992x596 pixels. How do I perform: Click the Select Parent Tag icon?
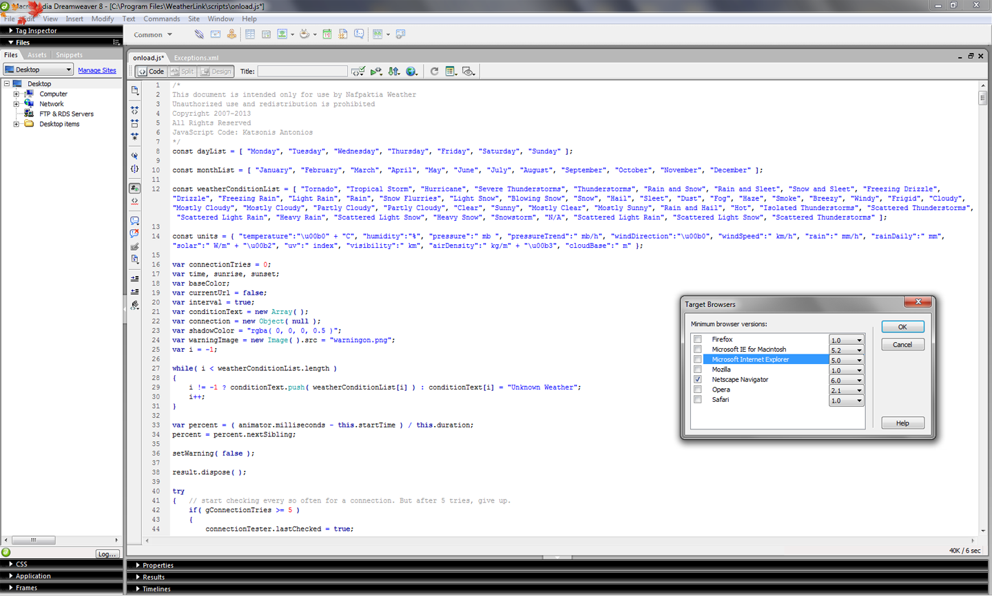(134, 156)
